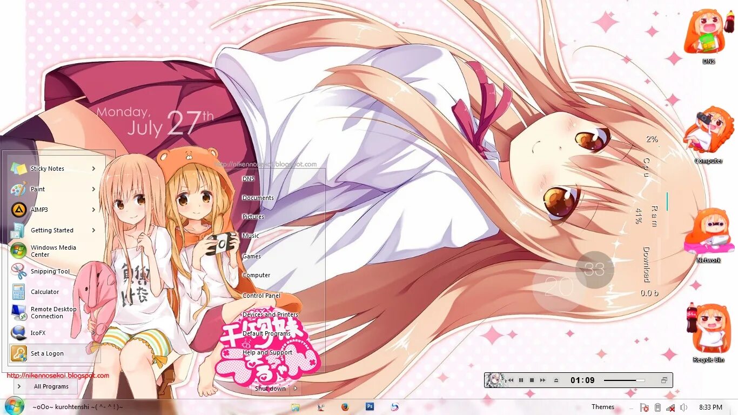Click the eject button in mini player
738x415 pixels.
click(556, 380)
